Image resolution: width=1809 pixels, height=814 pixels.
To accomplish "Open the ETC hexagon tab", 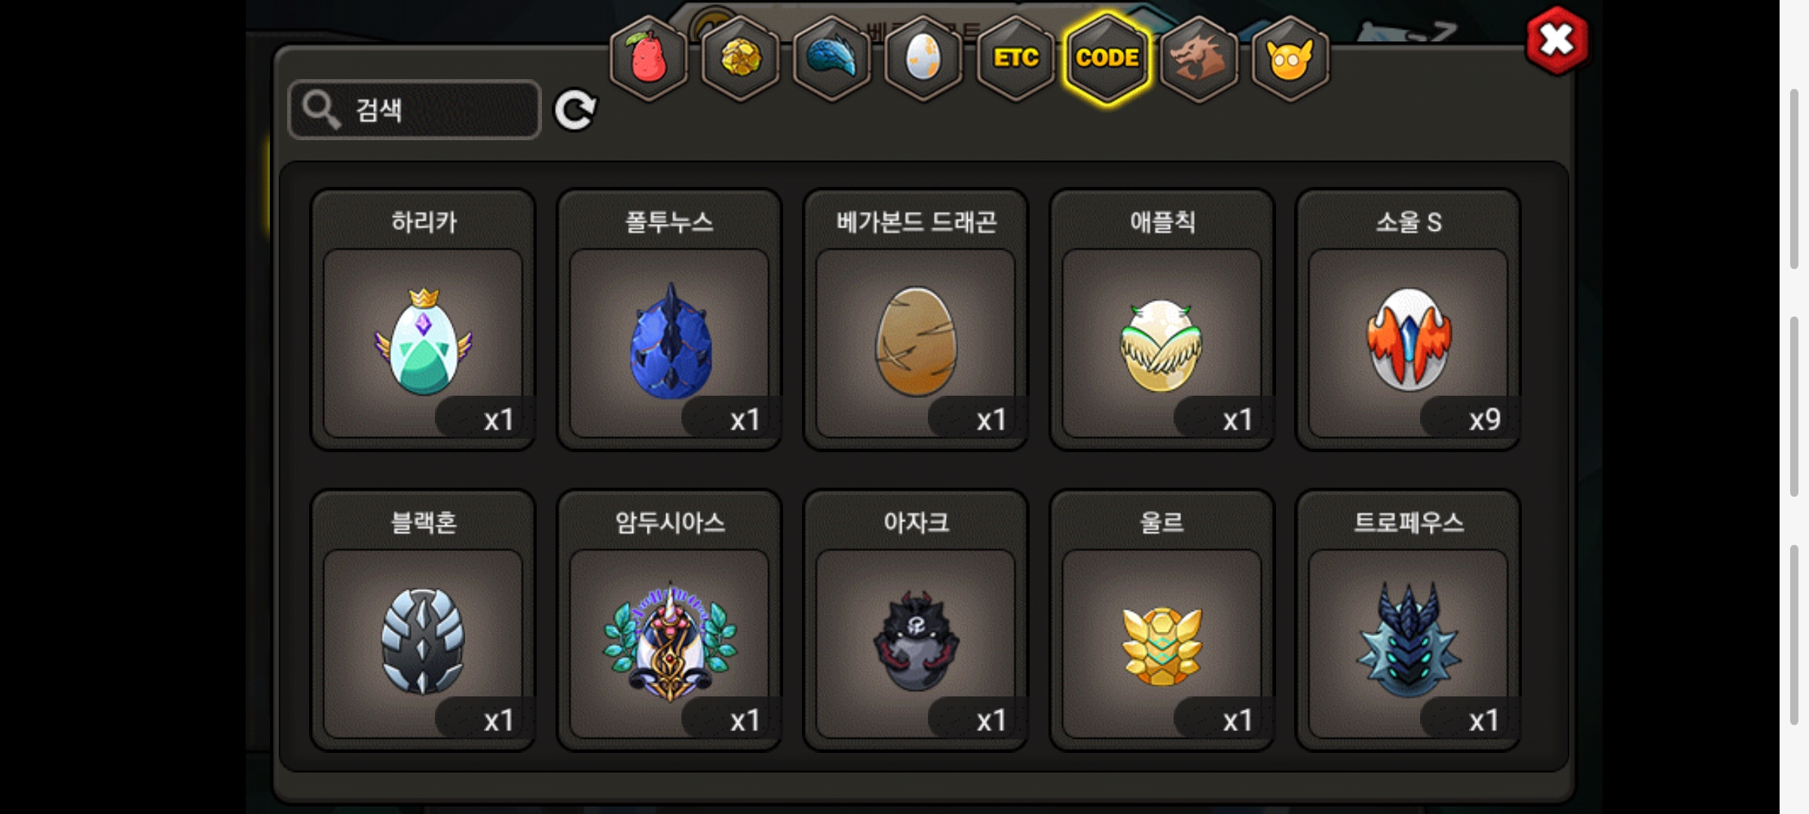I will click(1015, 58).
